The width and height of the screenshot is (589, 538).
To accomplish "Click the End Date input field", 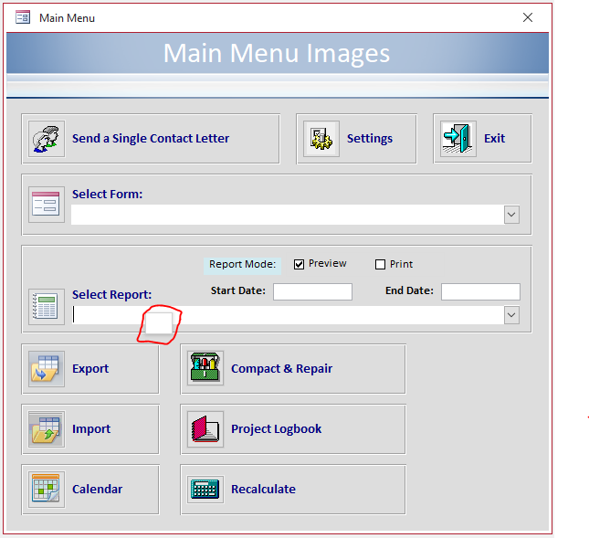I will point(480,292).
